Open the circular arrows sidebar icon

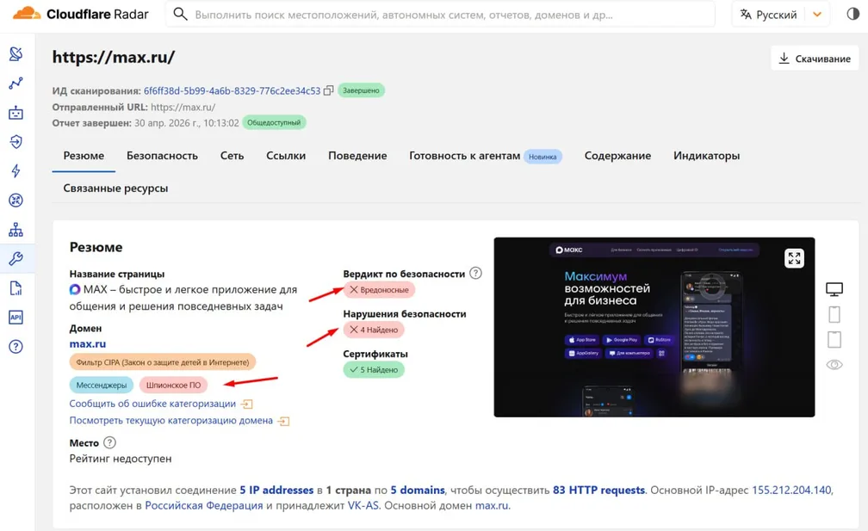[x=16, y=201]
